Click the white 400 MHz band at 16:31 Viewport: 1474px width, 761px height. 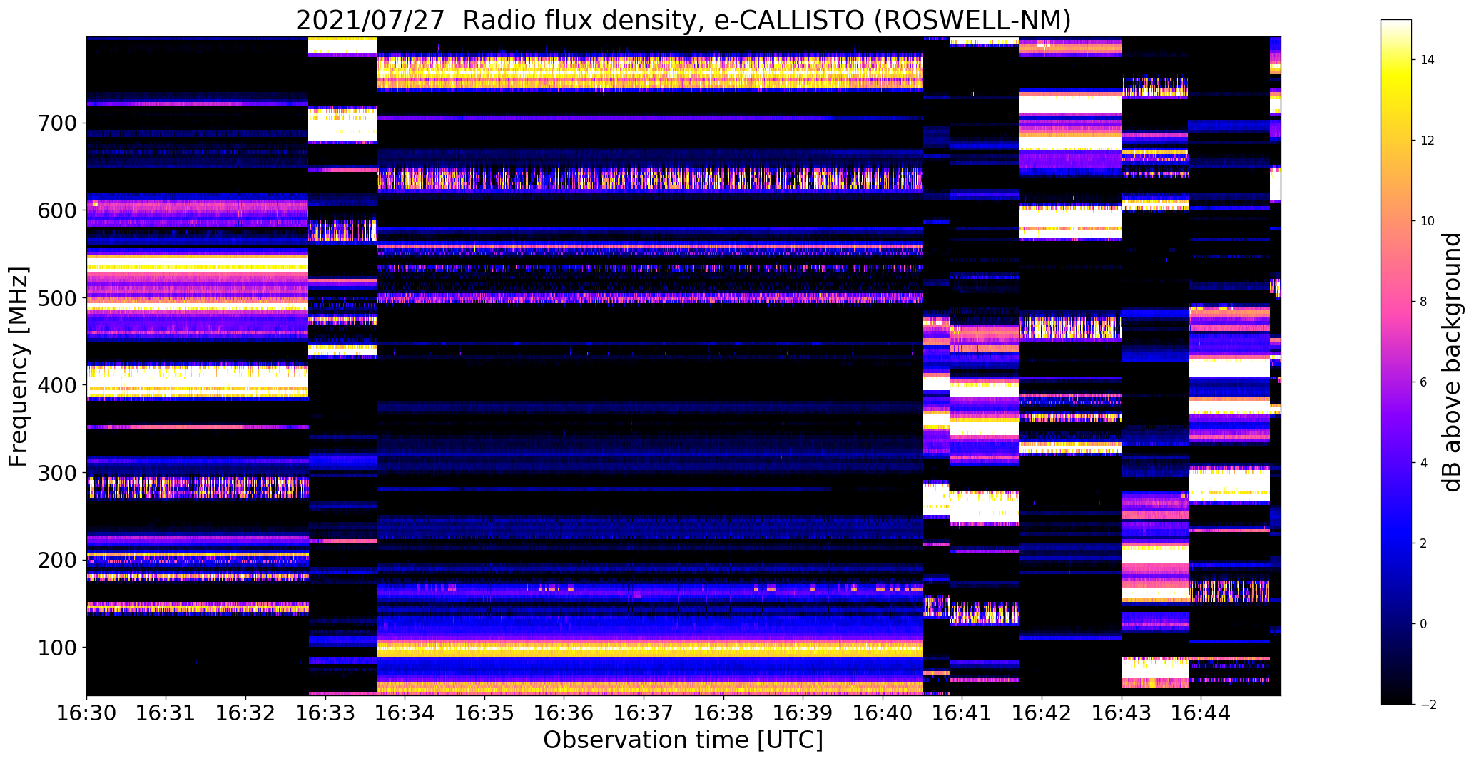tap(166, 381)
